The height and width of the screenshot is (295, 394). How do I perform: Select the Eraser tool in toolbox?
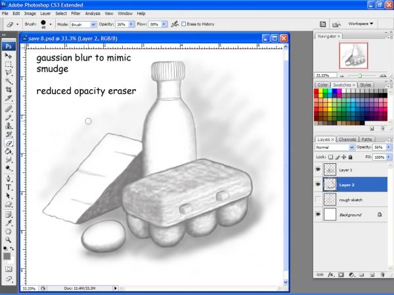pyautogui.click(x=9, y=143)
